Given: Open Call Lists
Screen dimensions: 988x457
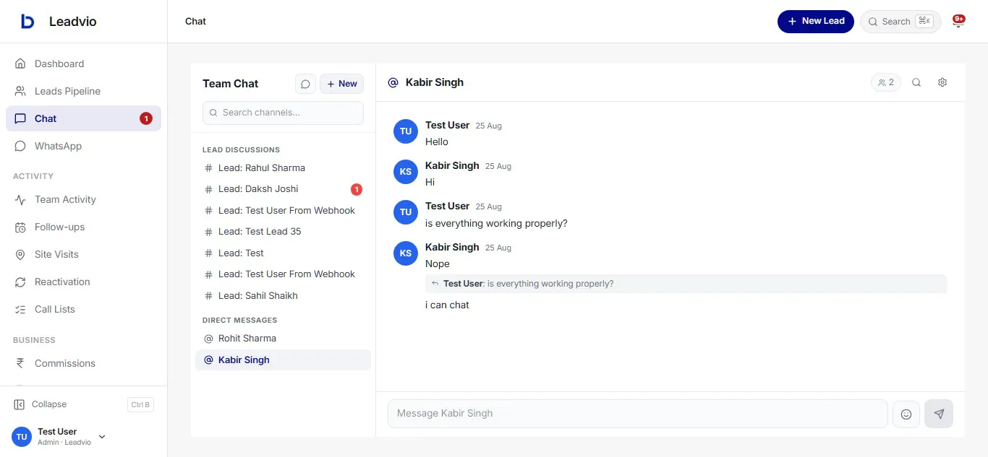Looking at the screenshot, I should click(x=83, y=309).
